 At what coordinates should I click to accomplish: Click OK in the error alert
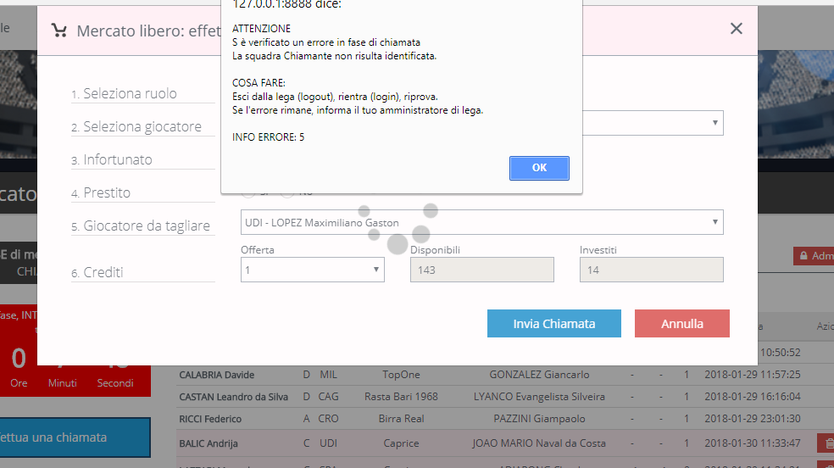coord(539,168)
